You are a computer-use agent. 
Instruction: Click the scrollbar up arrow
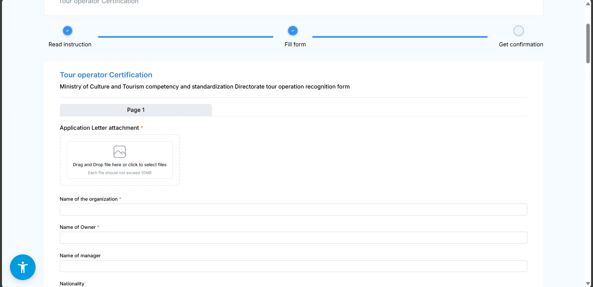coord(588,4)
